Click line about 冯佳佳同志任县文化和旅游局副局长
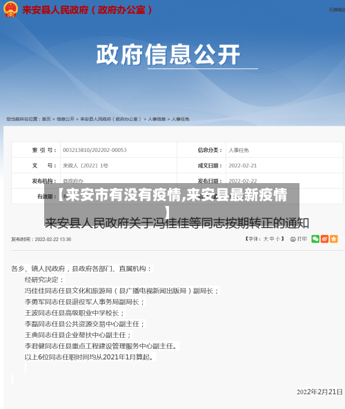This screenshot has width=345, height=409. (121, 291)
